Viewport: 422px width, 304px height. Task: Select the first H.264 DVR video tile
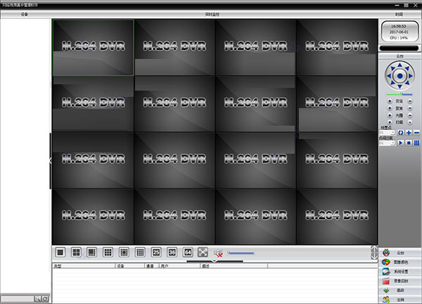pos(93,47)
